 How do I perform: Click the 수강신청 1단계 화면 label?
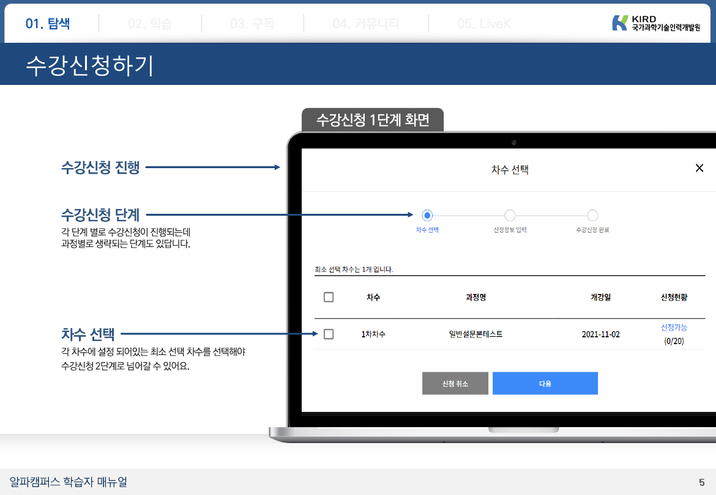pyautogui.click(x=372, y=120)
